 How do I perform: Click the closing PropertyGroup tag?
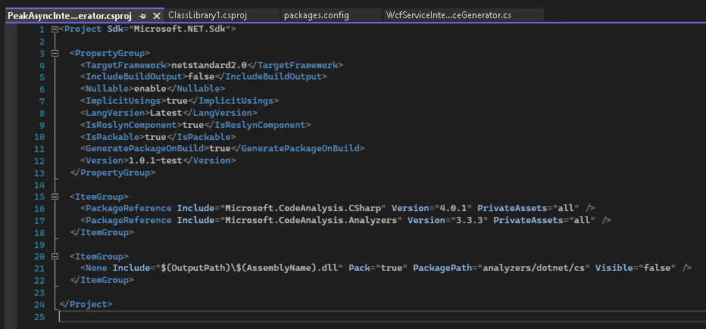pyautogui.click(x=112, y=172)
